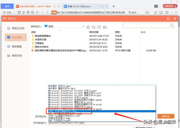Click the 文件类型 combo box field

[102, 123]
